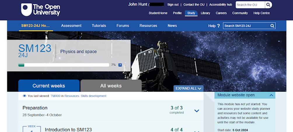Click the Introduction to SM123 heading
The width and height of the screenshot is (293, 132).
(x=68, y=130)
